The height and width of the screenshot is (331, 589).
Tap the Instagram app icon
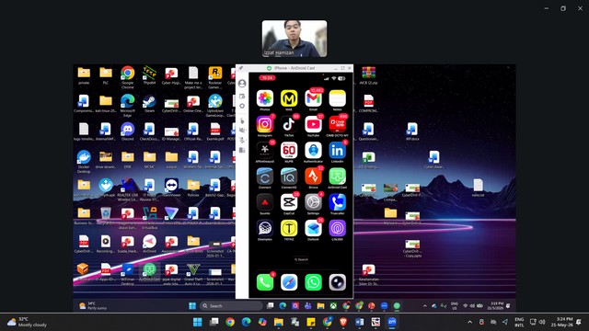point(265,124)
